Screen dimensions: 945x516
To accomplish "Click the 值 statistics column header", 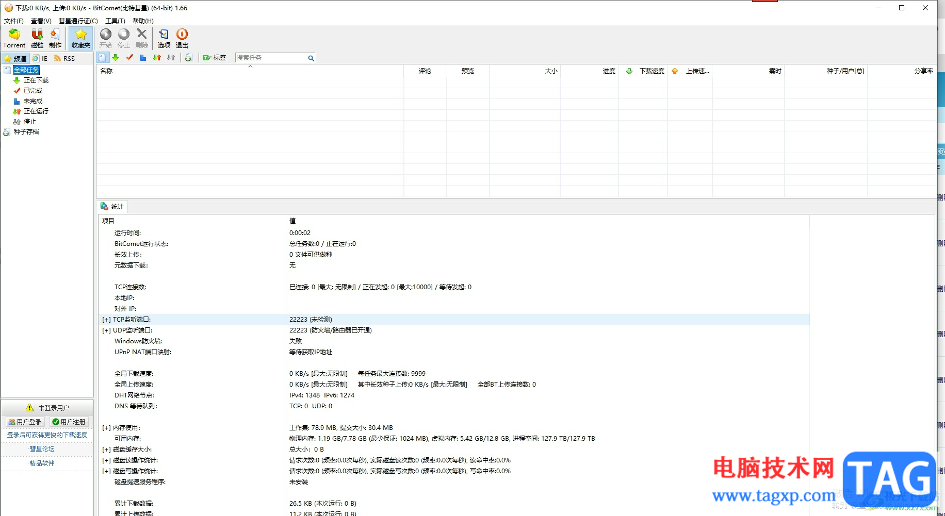I will [547, 221].
